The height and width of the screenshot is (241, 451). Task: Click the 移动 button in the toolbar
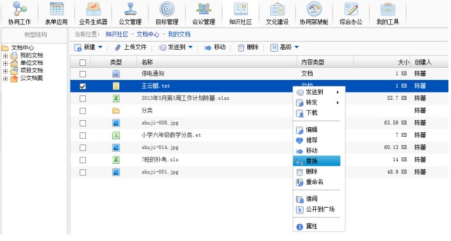pyautogui.click(x=215, y=47)
